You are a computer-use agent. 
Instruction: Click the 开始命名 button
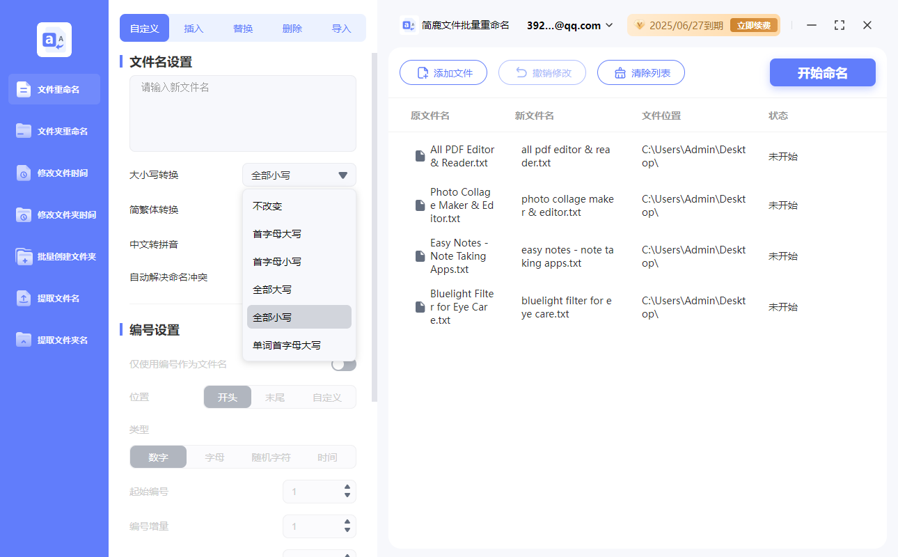(x=822, y=73)
